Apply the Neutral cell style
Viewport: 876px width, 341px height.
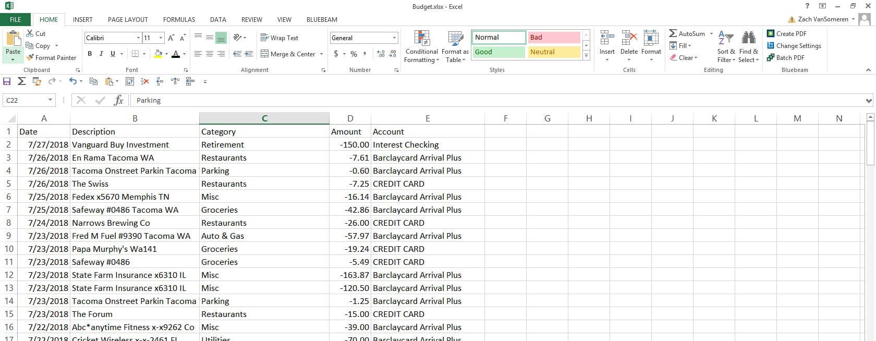(x=554, y=52)
